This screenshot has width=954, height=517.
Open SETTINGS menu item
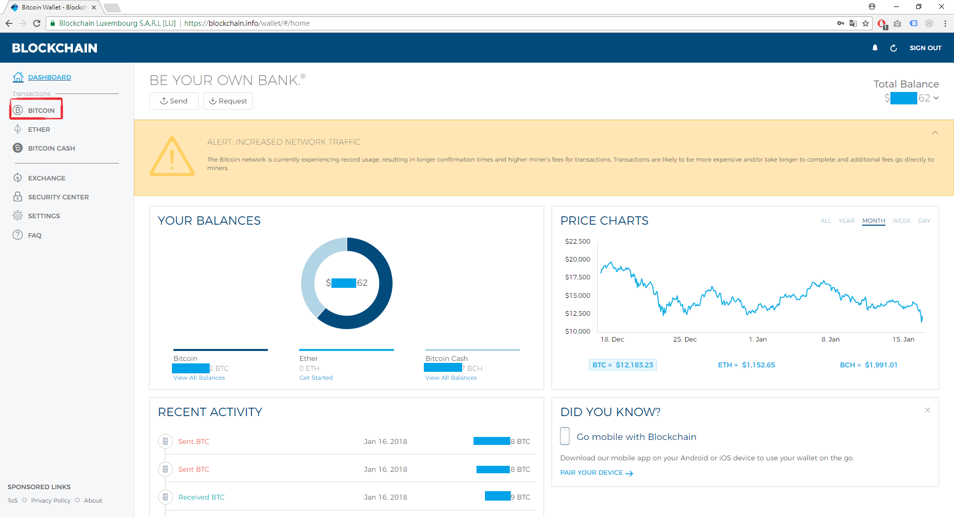coord(44,216)
